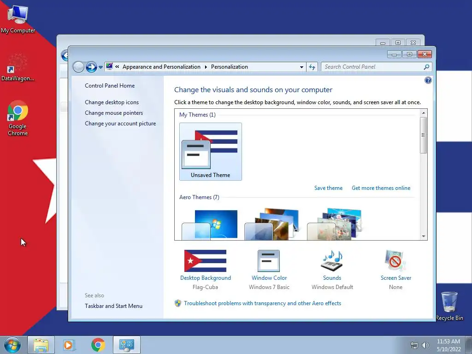Image resolution: width=472 pixels, height=354 pixels.
Task: Select the Characters Aero theme thumbnail
Action: pyautogui.click(x=335, y=224)
